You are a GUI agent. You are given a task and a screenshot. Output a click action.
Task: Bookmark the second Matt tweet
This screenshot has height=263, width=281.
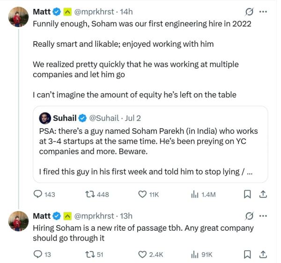247,254
